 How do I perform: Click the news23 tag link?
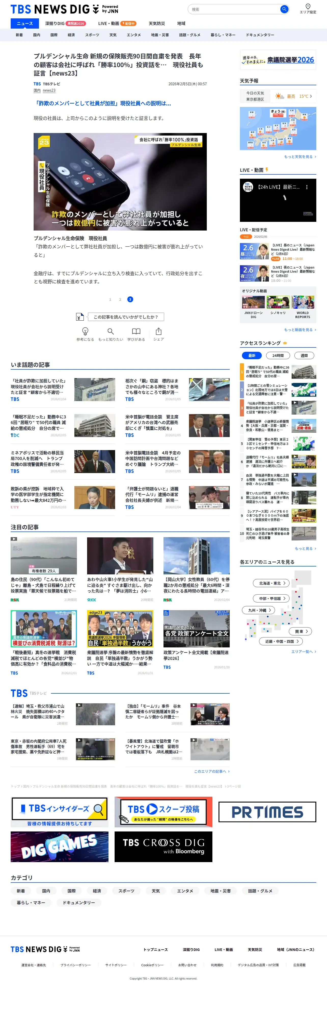[49, 91]
